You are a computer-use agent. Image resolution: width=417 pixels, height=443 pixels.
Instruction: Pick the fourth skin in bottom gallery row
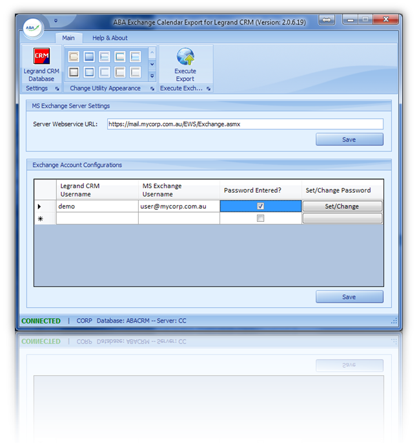point(120,72)
